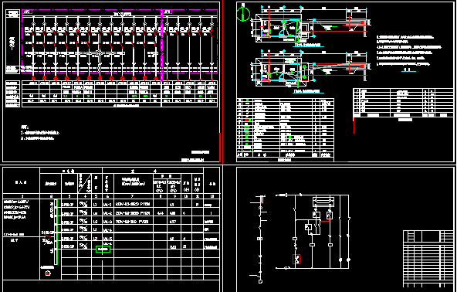Click the small red square symbol below the distribution table
The height and width of the screenshot is (292, 457).
[48, 273]
